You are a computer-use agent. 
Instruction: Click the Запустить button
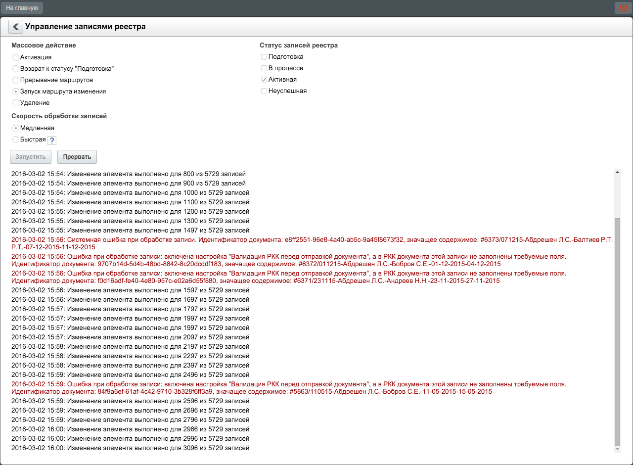(31, 157)
